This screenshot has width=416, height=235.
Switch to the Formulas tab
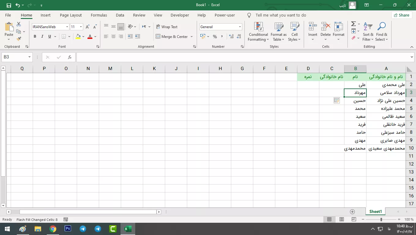point(99,15)
